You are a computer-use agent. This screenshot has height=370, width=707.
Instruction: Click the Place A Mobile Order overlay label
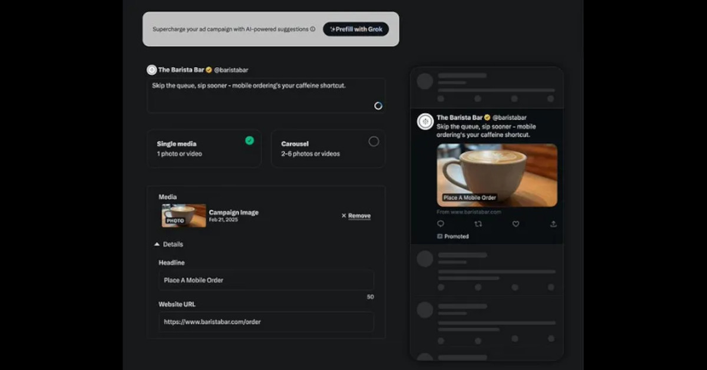click(x=470, y=198)
